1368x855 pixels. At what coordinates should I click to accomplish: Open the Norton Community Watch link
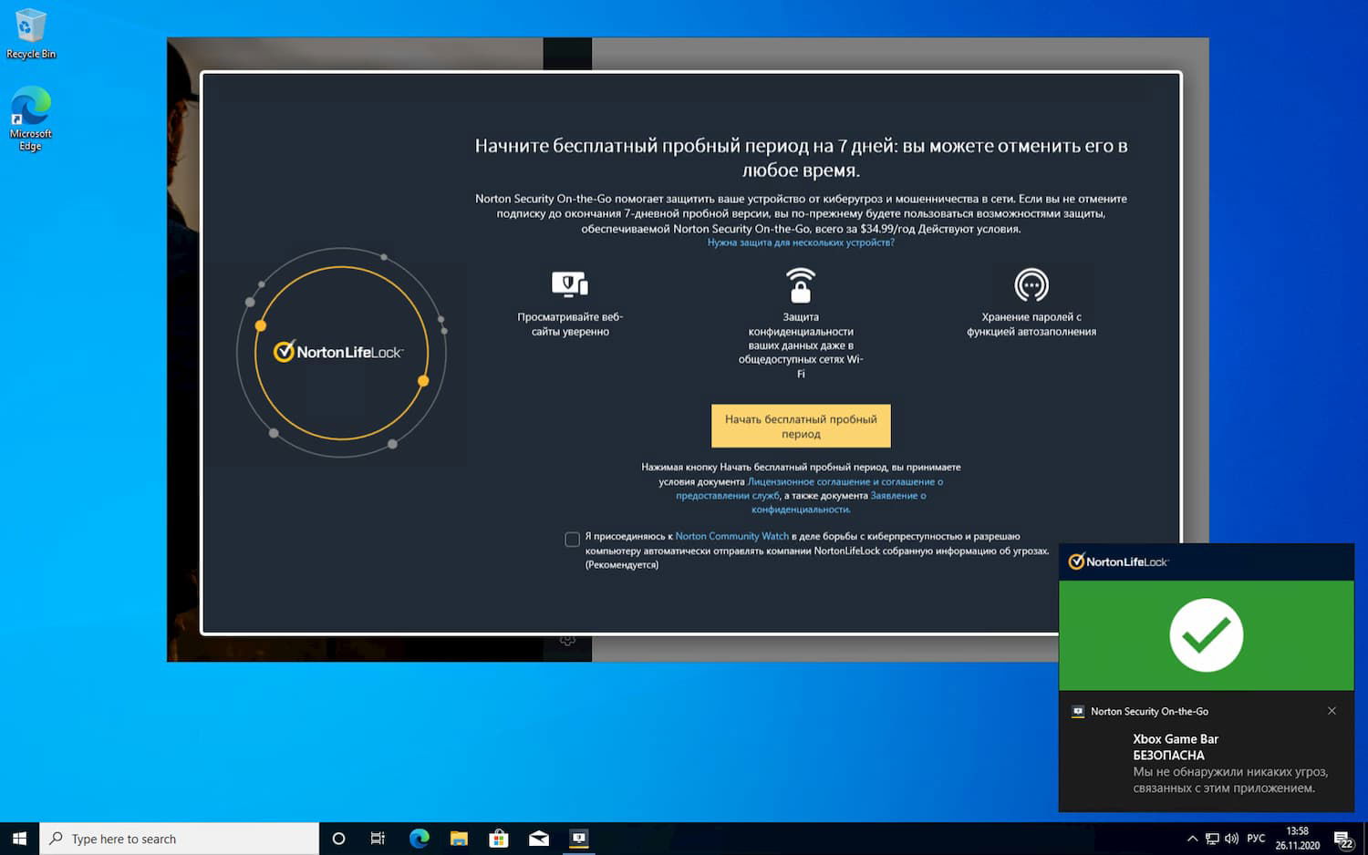731,535
